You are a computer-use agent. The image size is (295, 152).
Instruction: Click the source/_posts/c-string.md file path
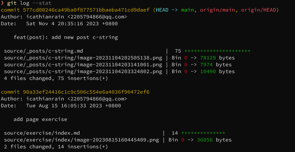pos(43,51)
